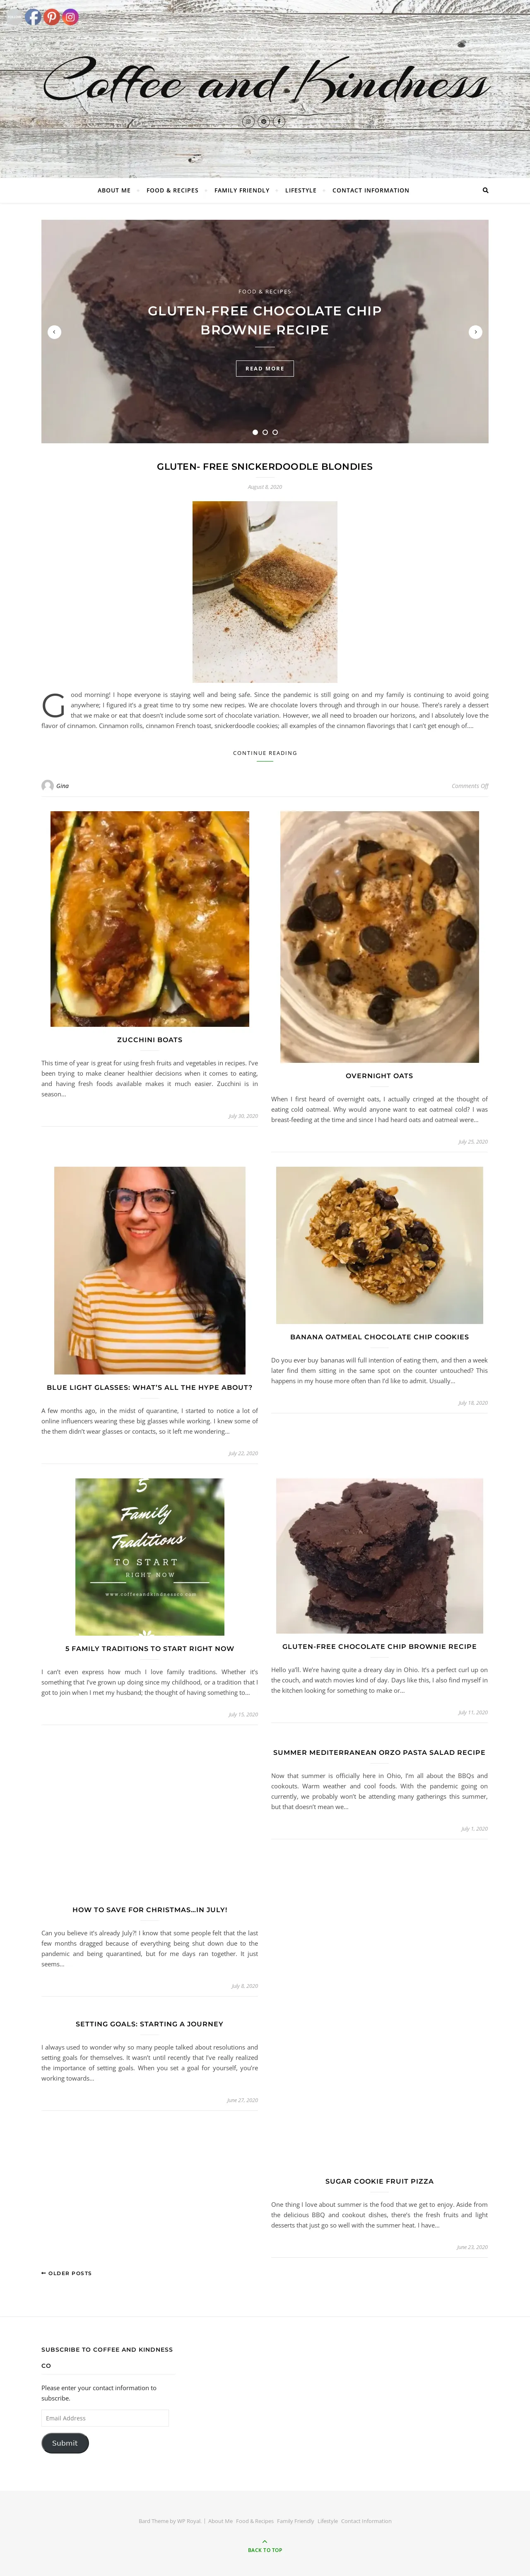
Task: Open the Family Friendly menu
Action: (242, 190)
